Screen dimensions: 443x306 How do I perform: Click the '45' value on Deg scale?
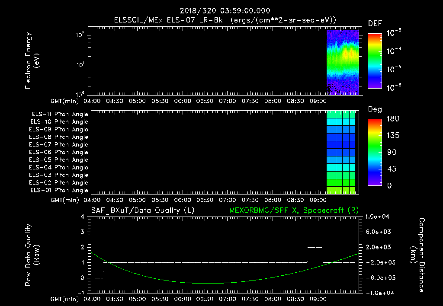pos(392,169)
